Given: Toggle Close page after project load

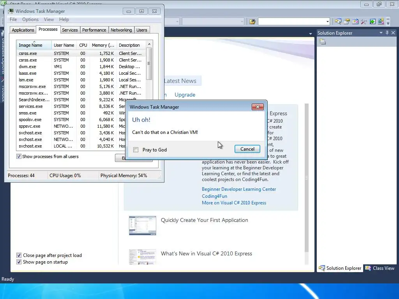Looking at the screenshot, I should click(x=19, y=255).
